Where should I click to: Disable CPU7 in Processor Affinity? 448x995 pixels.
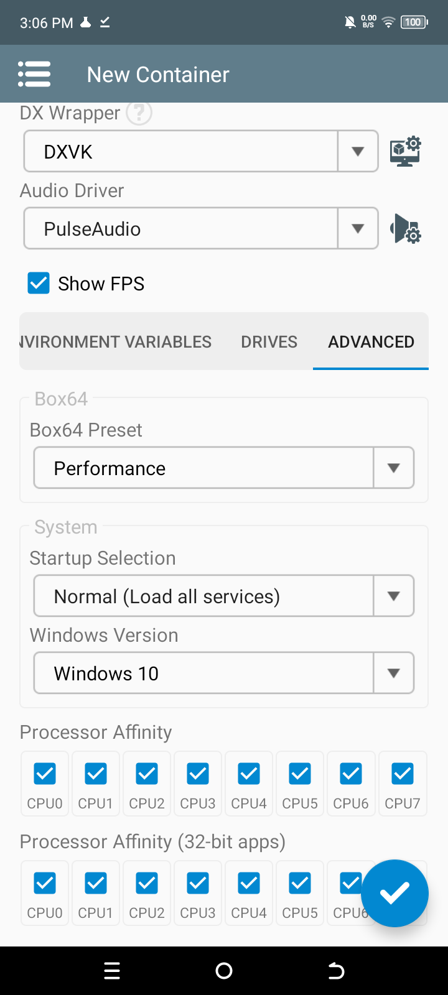pyautogui.click(x=403, y=774)
